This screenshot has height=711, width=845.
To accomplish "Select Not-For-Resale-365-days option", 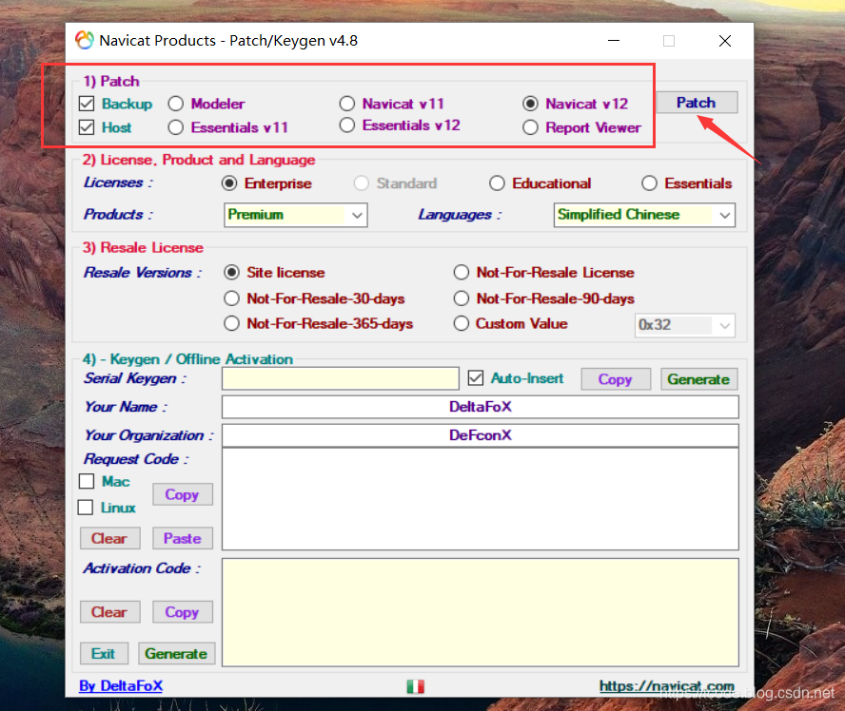I will (x=232, y=323).
